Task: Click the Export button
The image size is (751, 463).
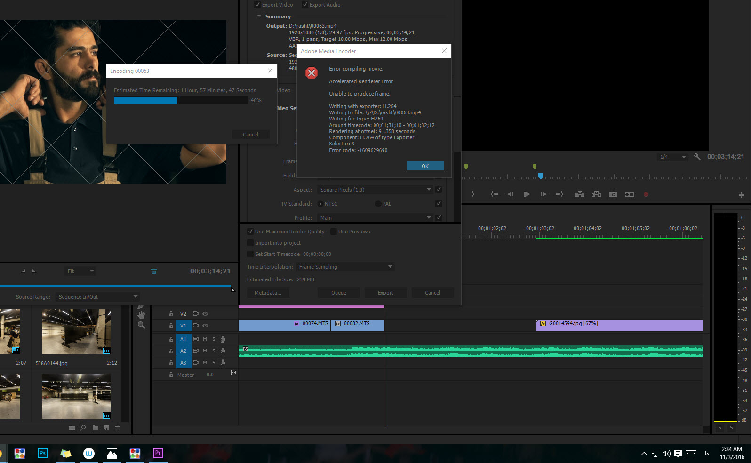Action: point(385,293)
